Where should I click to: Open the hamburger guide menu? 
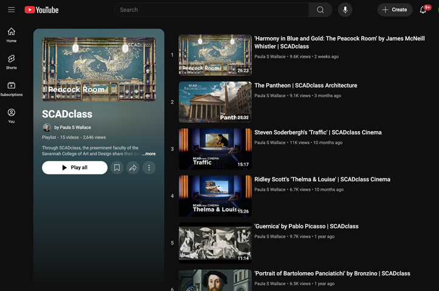click(x=11, y=10)
